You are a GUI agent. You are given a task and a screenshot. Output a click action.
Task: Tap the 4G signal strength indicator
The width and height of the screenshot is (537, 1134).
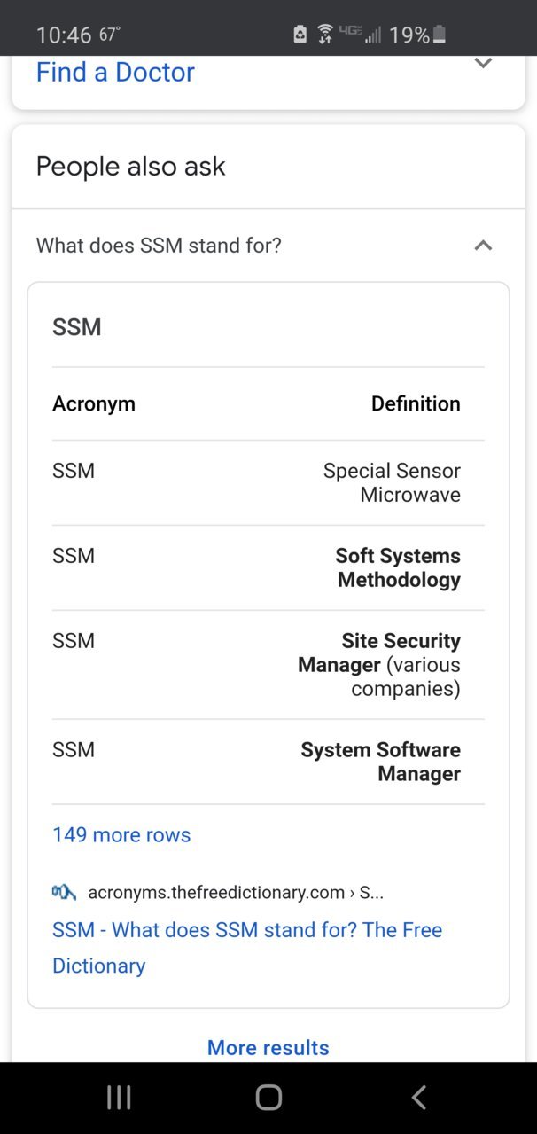(x=362, y=35)
